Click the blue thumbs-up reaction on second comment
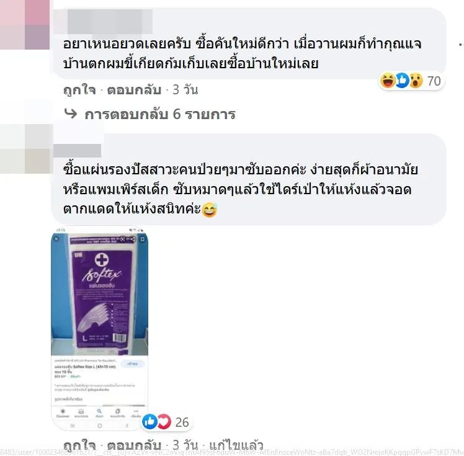Viewport: 464px width, 456px height. pyautogui.click(x=149, y=421)
